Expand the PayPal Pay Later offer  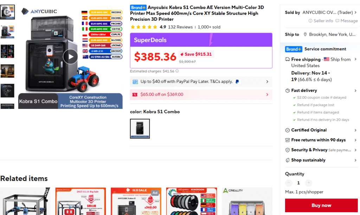201,82
